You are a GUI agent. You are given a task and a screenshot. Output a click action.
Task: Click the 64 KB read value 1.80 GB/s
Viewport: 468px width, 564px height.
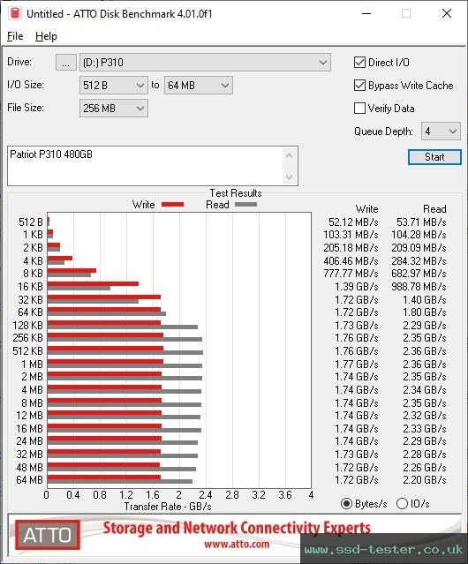coord(425,312)
